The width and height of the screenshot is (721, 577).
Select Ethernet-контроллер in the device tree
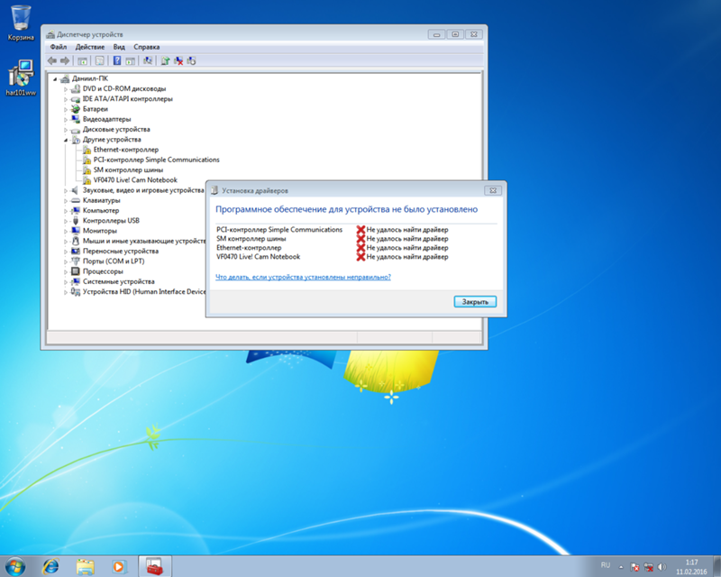[125, 150]
